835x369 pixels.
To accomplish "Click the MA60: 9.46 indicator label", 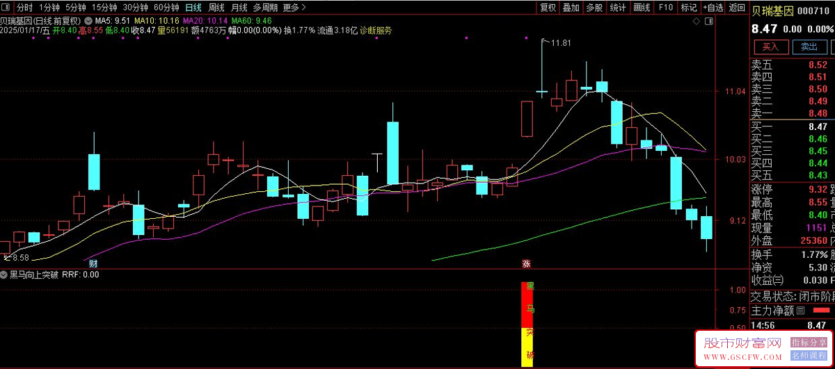I will click(250, 21).
